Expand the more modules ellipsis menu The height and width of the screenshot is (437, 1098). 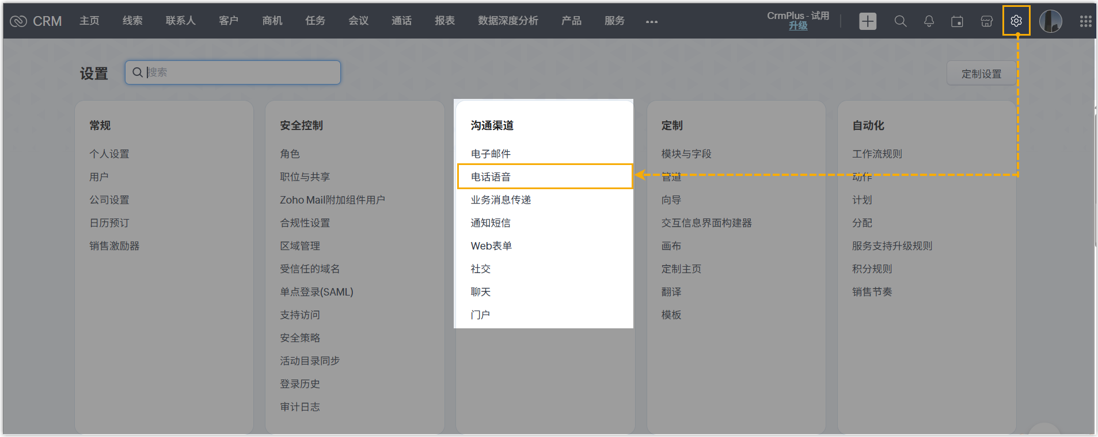click(651, 22)
